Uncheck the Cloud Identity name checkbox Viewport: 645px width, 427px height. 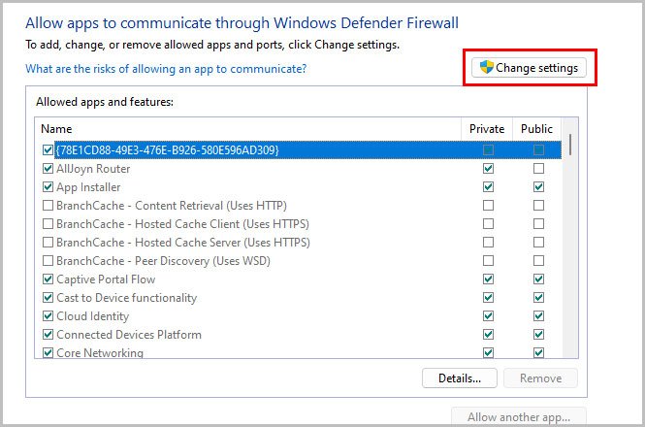[x=48, y=315]
